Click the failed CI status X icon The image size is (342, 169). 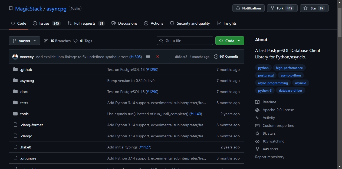158,57
